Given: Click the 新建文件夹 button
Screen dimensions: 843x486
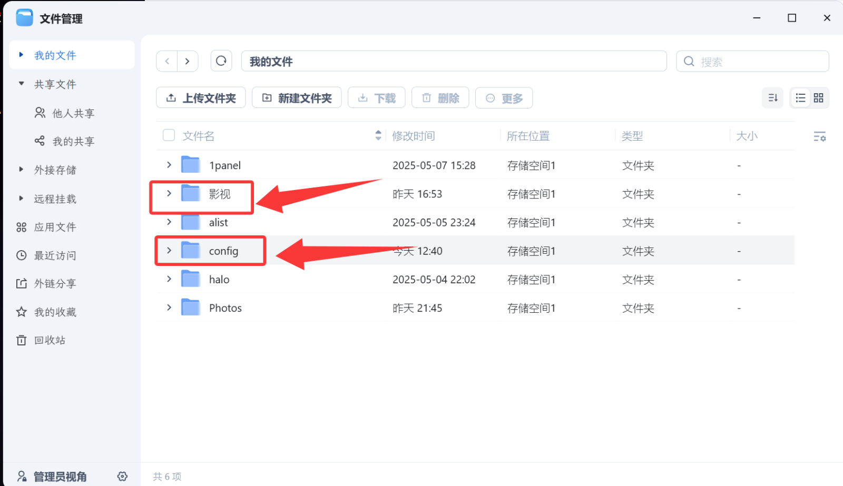Looking at the screenshot, I should pos(297,97).
